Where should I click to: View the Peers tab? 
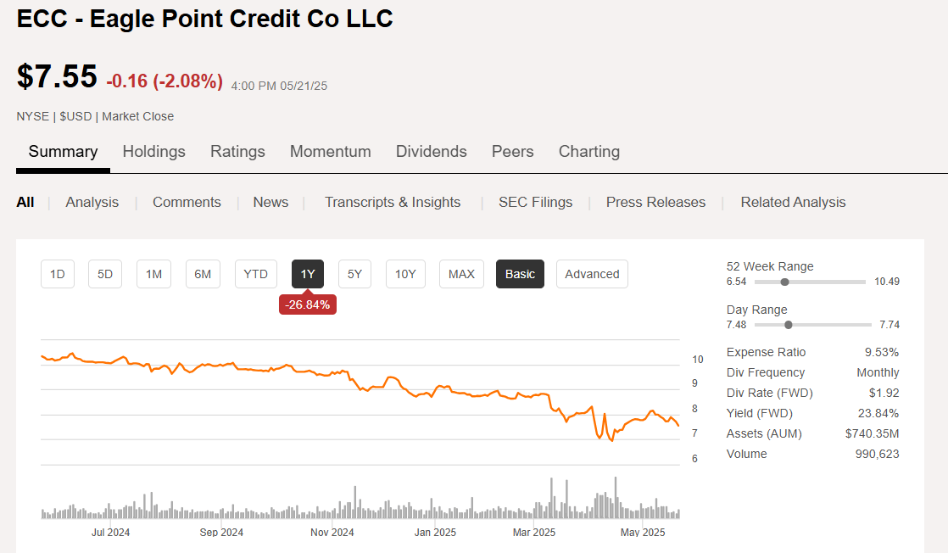(x=512, y=152)
